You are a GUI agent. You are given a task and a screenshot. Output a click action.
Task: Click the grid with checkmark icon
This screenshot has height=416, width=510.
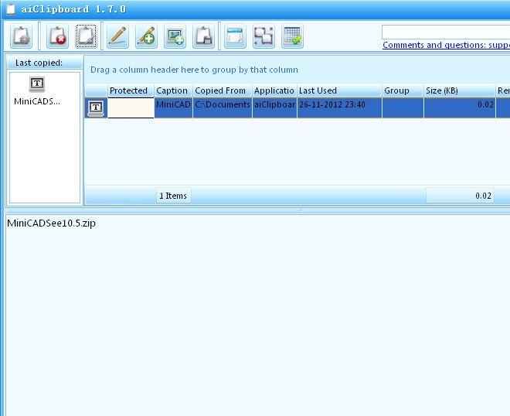(x=292, y=36)
